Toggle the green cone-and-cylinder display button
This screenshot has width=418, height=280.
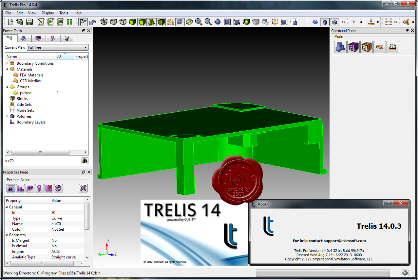click(x=151, y=22)
